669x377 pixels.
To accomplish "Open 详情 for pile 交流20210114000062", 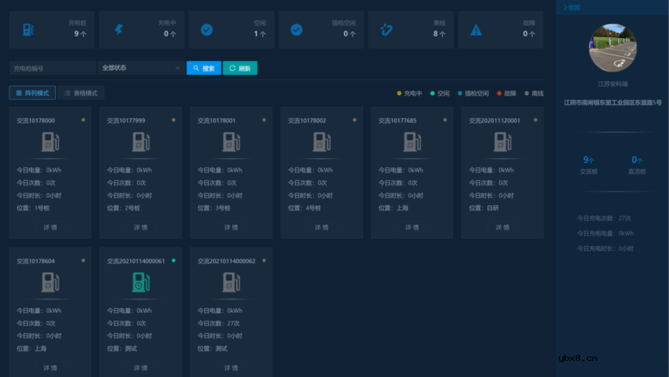I will click(230, 368).
